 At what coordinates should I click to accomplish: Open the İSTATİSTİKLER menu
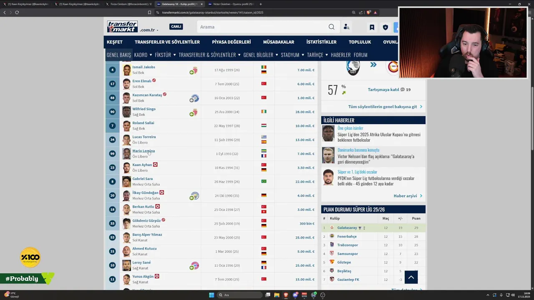coord(321,42)
